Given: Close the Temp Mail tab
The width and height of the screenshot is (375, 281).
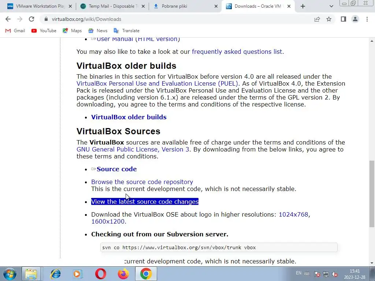Looking at the screenshot, I should click(143, 6).
